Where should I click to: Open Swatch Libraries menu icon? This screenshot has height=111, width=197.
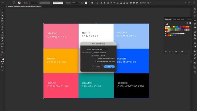click(166, 52)
